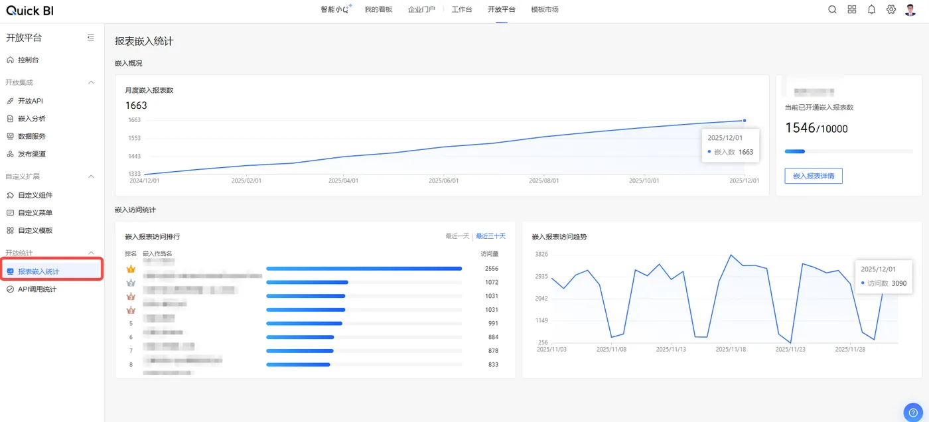Click the API调用统计 gauge icon
929x422 pixels.
click(x=10, y=289)
